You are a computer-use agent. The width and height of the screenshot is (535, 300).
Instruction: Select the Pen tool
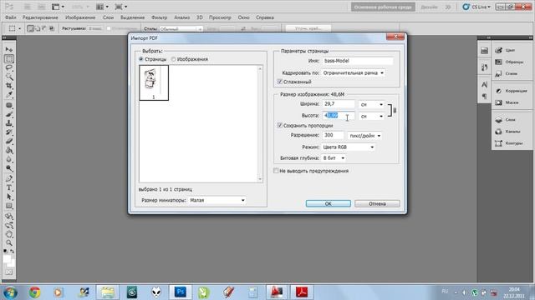(9, 178)
